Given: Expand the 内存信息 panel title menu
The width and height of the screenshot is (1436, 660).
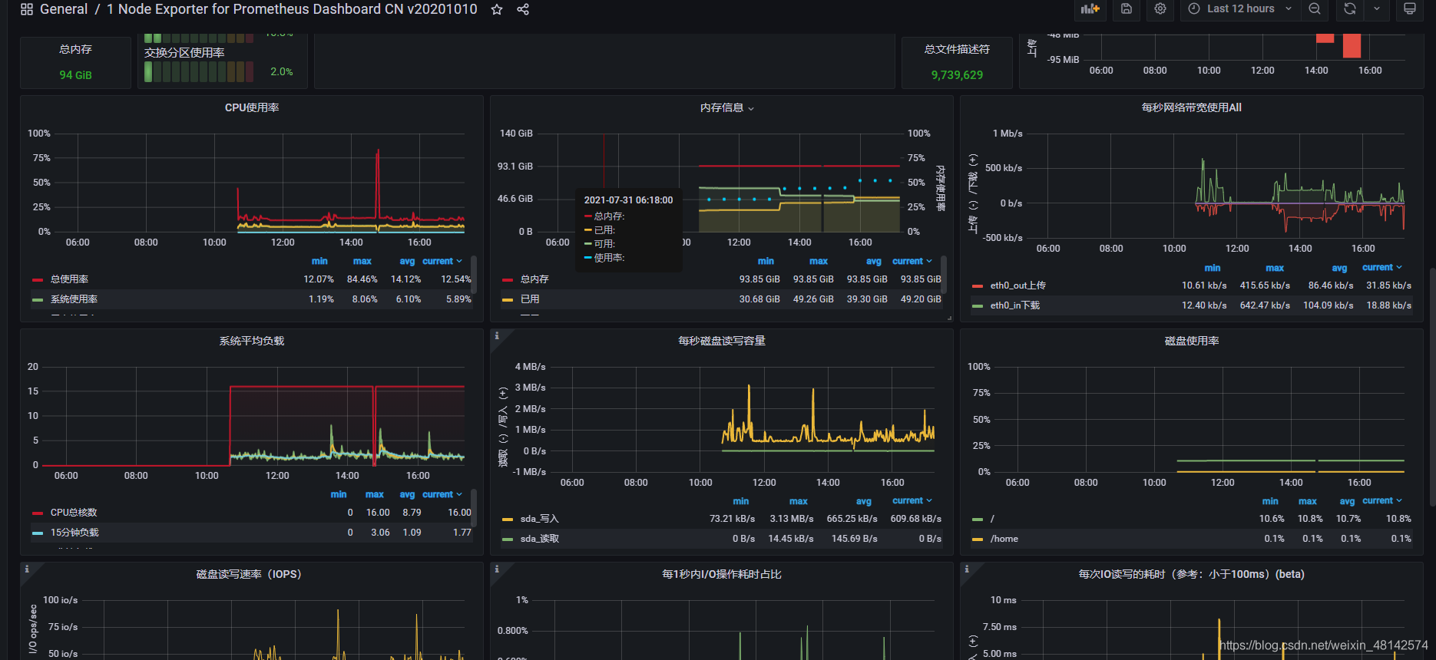Looking at the screenshot, I should [726, 107].
